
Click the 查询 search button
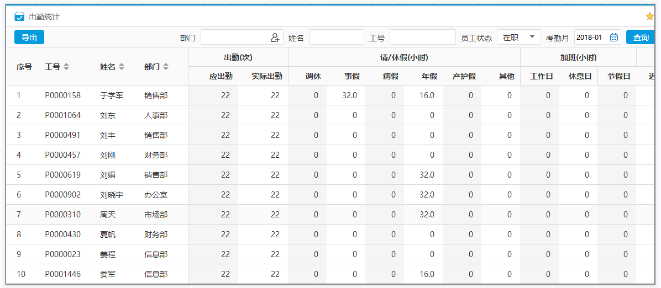641,38
